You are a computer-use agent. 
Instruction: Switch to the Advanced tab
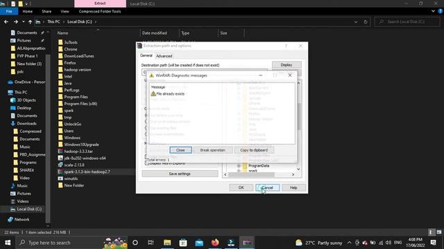coord(164,56)
